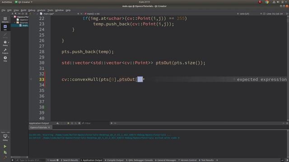Open the Build menu
289x162 pixels.
click(23, 10)
